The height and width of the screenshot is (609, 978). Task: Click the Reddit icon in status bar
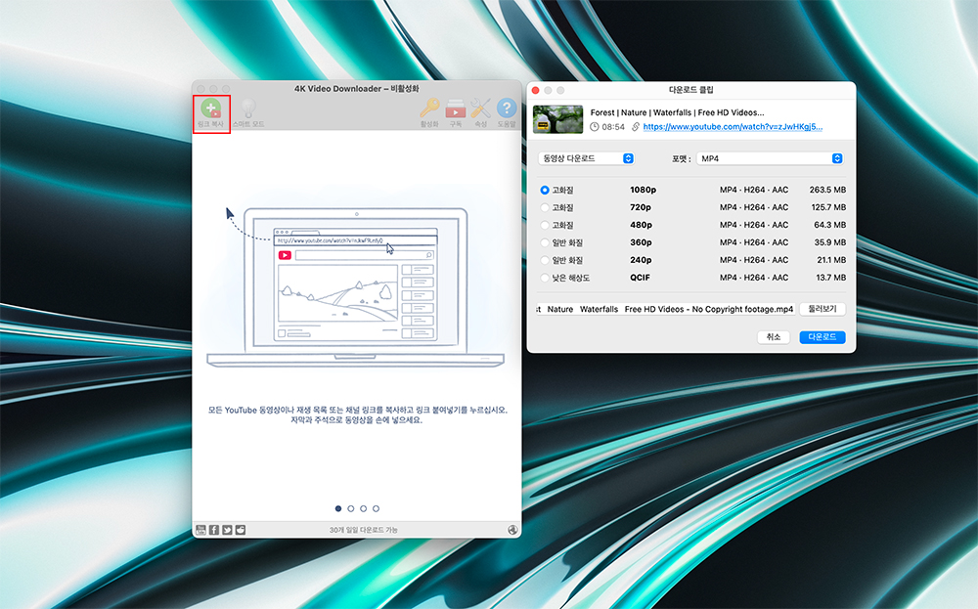[x=241, y=530]
